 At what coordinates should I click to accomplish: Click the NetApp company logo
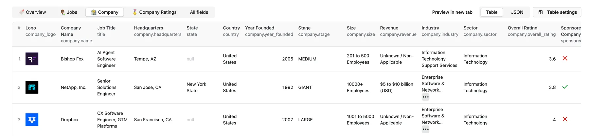(32, 87)
